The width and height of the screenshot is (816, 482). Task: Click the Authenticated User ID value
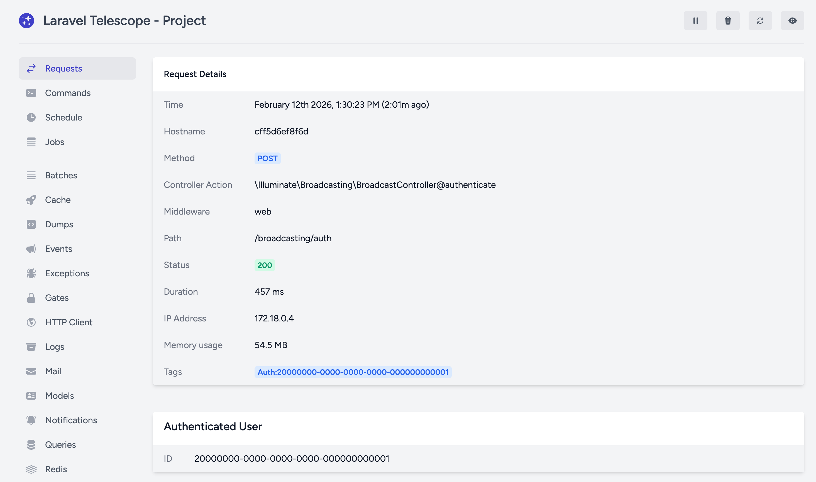click(x=292, y=459)
